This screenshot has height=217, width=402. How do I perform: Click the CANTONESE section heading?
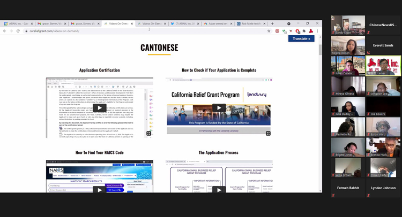[159, 48]
